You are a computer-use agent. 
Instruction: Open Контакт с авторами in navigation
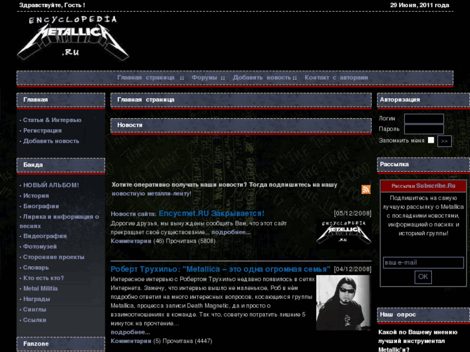click(x=336, y=78)
